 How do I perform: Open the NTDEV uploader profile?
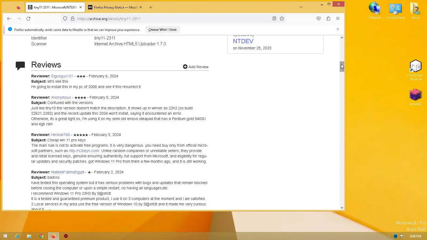coord(243,41)
